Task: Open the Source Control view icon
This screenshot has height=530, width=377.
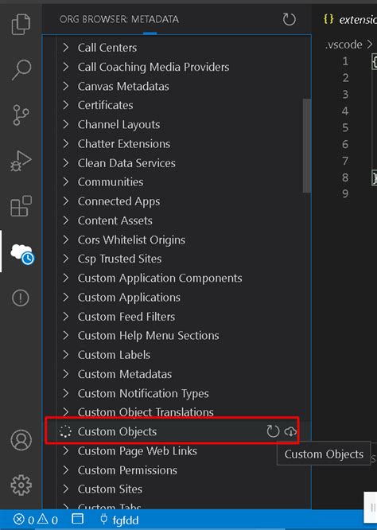Action: [21, 115]
